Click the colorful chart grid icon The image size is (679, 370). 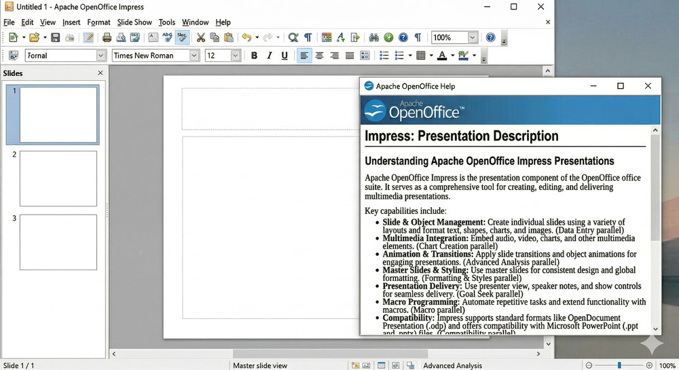coord(327,37)
